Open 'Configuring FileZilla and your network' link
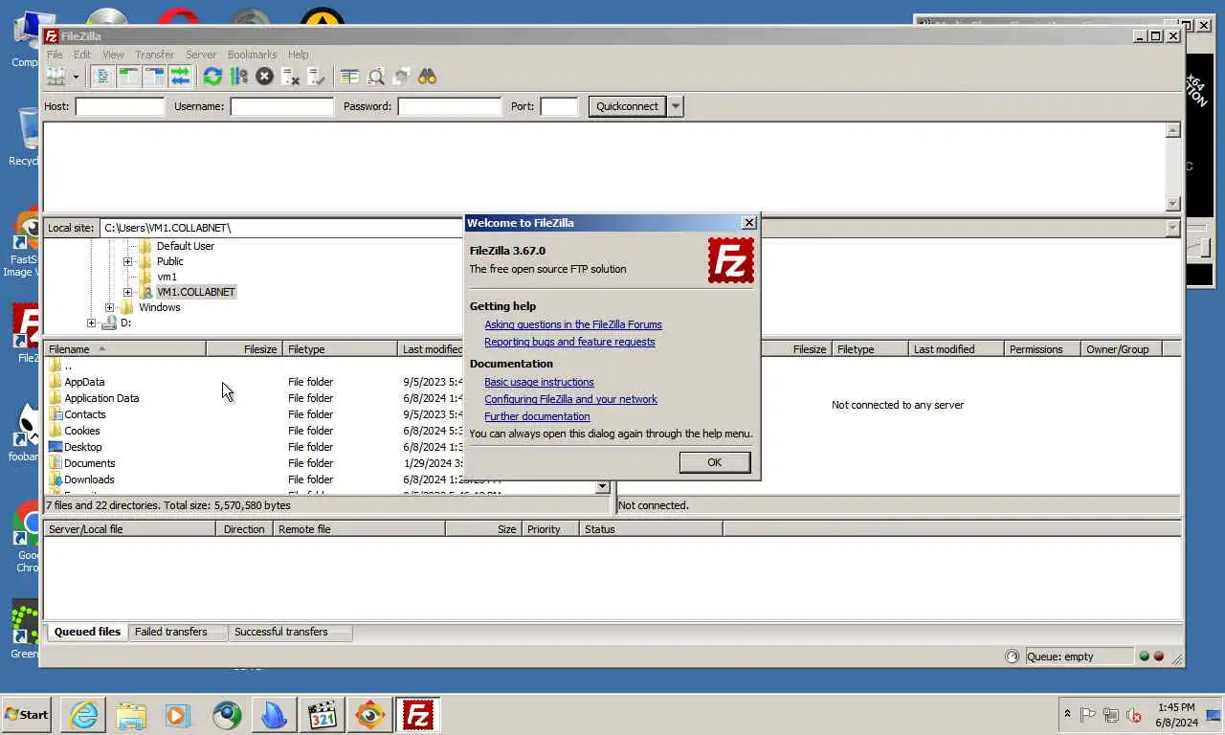The width and height of the screenshot is (1225, 735). 570,399
